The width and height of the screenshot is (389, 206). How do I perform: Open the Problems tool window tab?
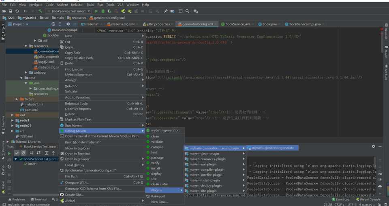coord(17,199)
